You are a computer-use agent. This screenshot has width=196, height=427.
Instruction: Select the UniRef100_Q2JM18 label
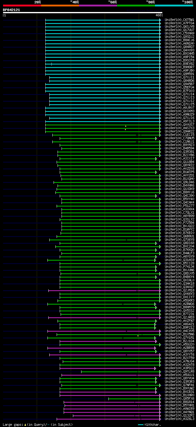(179, 290)
